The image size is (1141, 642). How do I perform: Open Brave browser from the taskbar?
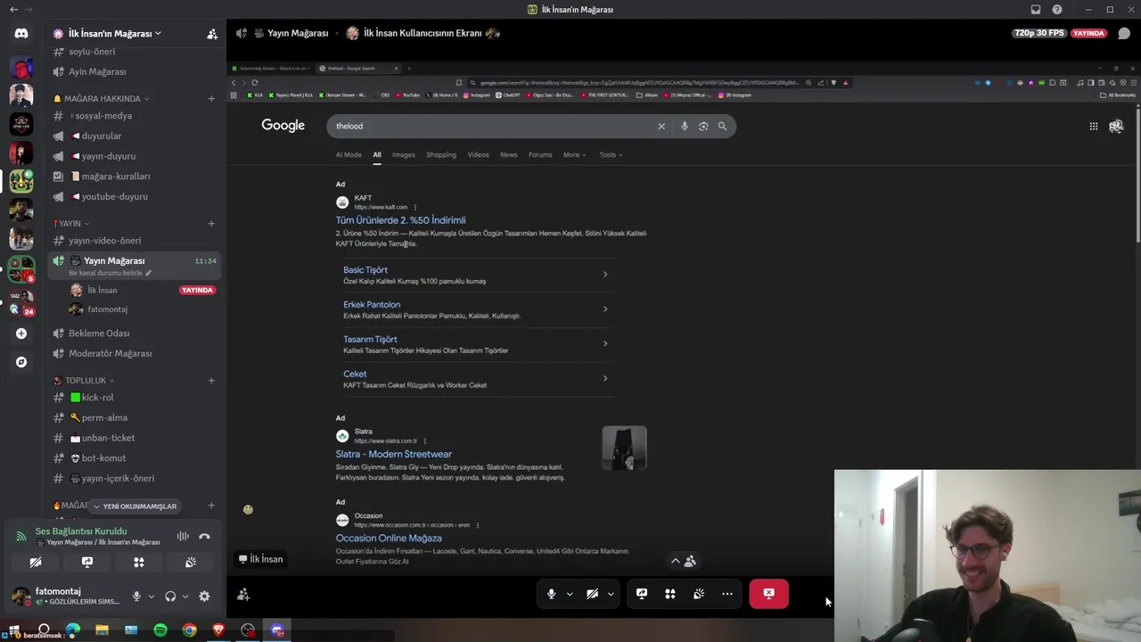tap(219, 630)
